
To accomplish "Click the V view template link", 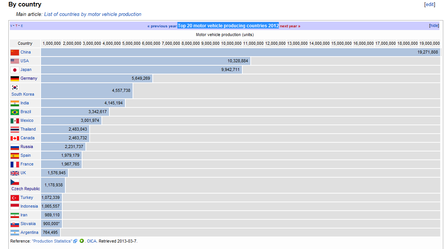I will click(x=11, y=26).
